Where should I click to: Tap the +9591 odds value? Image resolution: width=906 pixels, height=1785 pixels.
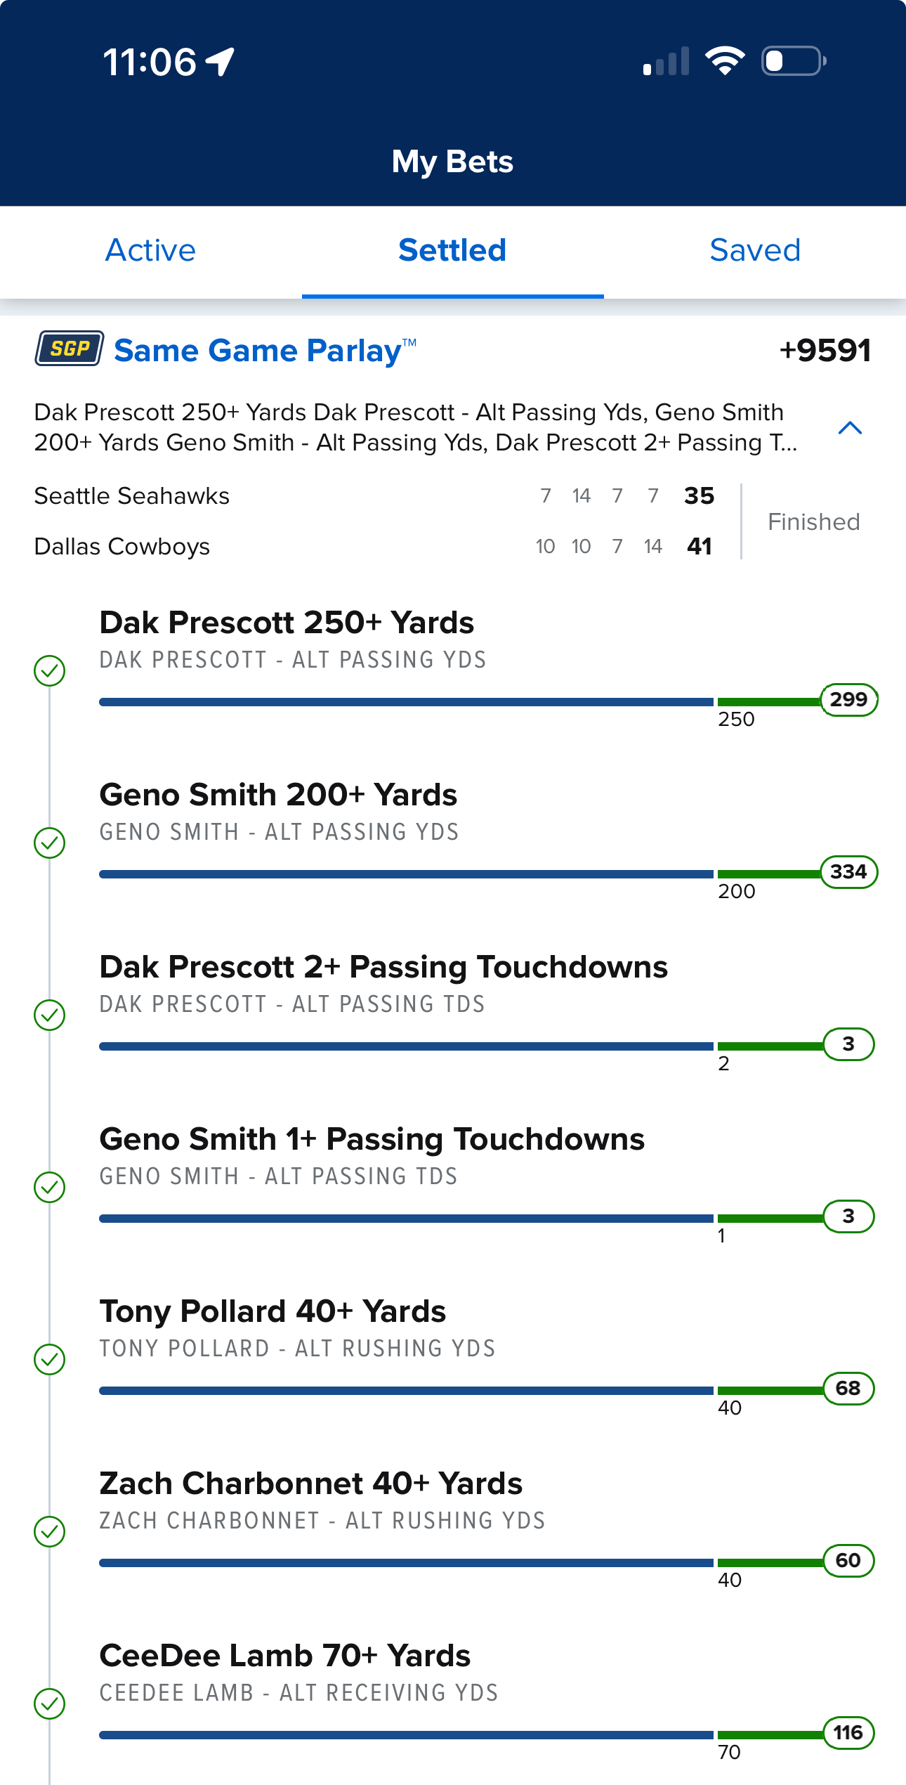(x=825, y=350)
